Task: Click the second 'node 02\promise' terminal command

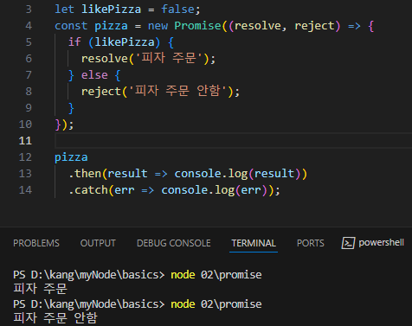Action: [x=216, y=304]
